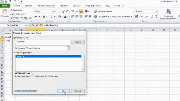180x101 pixels.
Task: Switch to Данные tab
Action: pos(77,6)
